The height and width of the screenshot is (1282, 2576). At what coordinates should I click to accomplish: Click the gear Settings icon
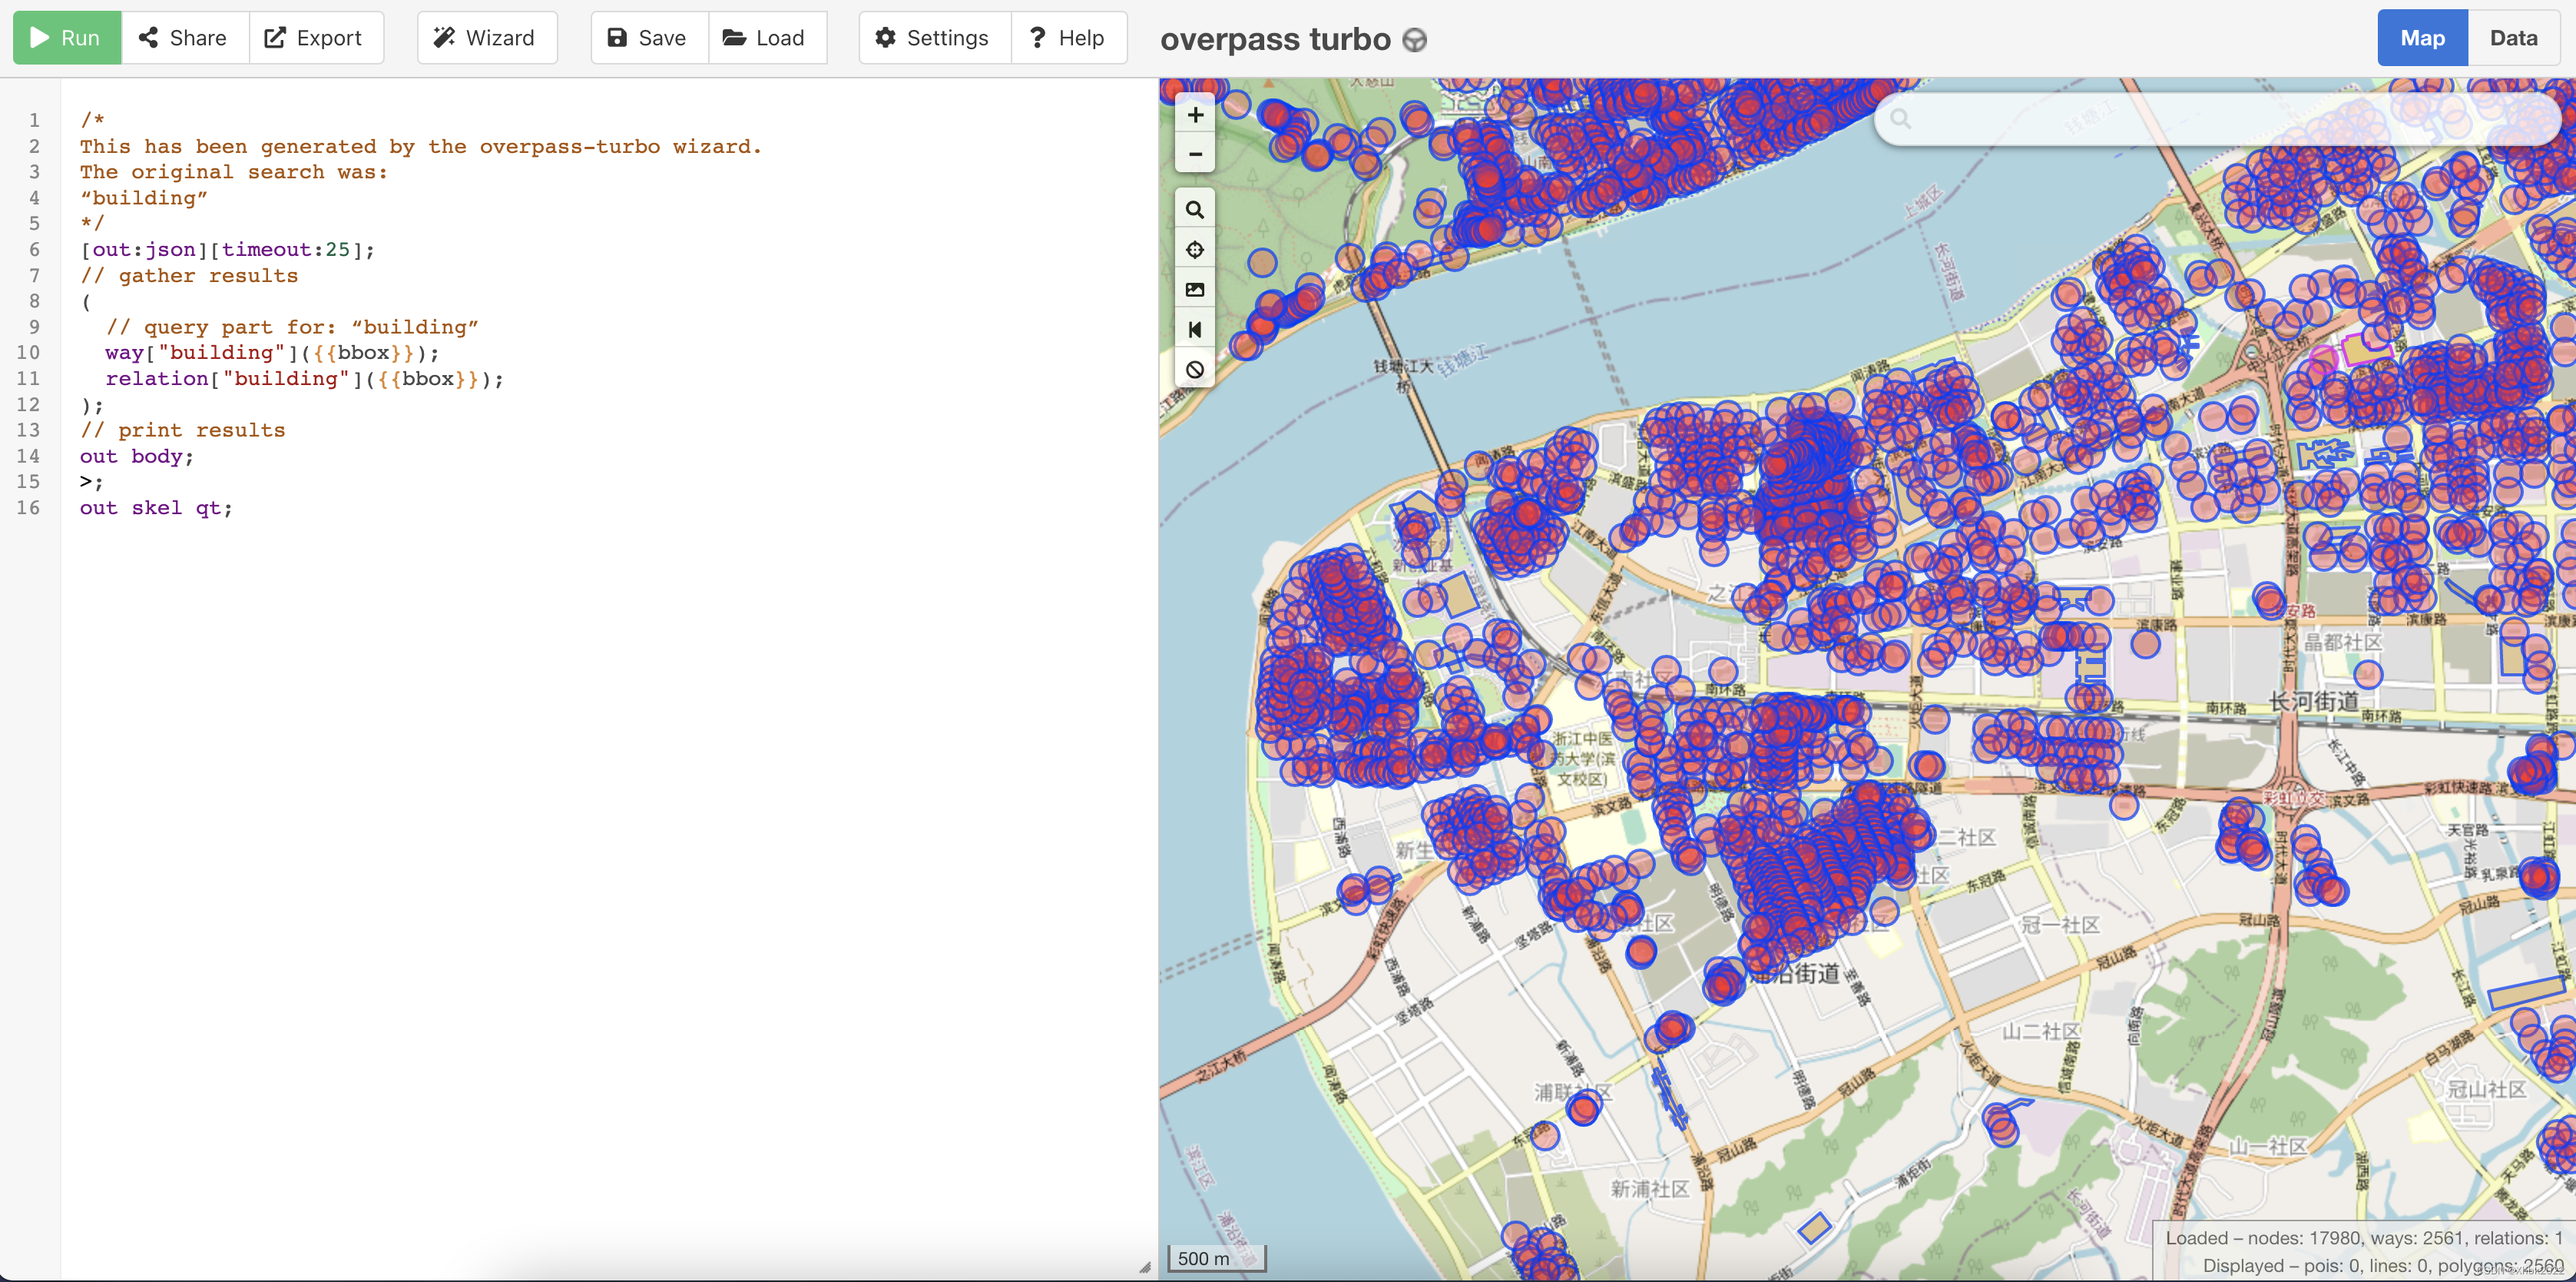click(885, 38)
